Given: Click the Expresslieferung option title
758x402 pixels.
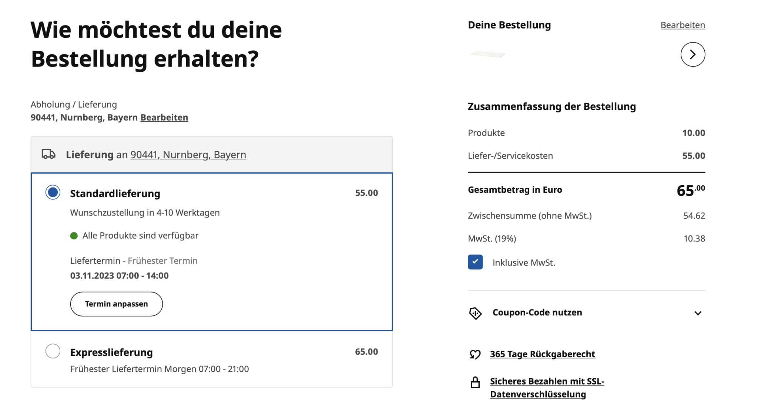Looking at the screenshot, I should (111, 352).
